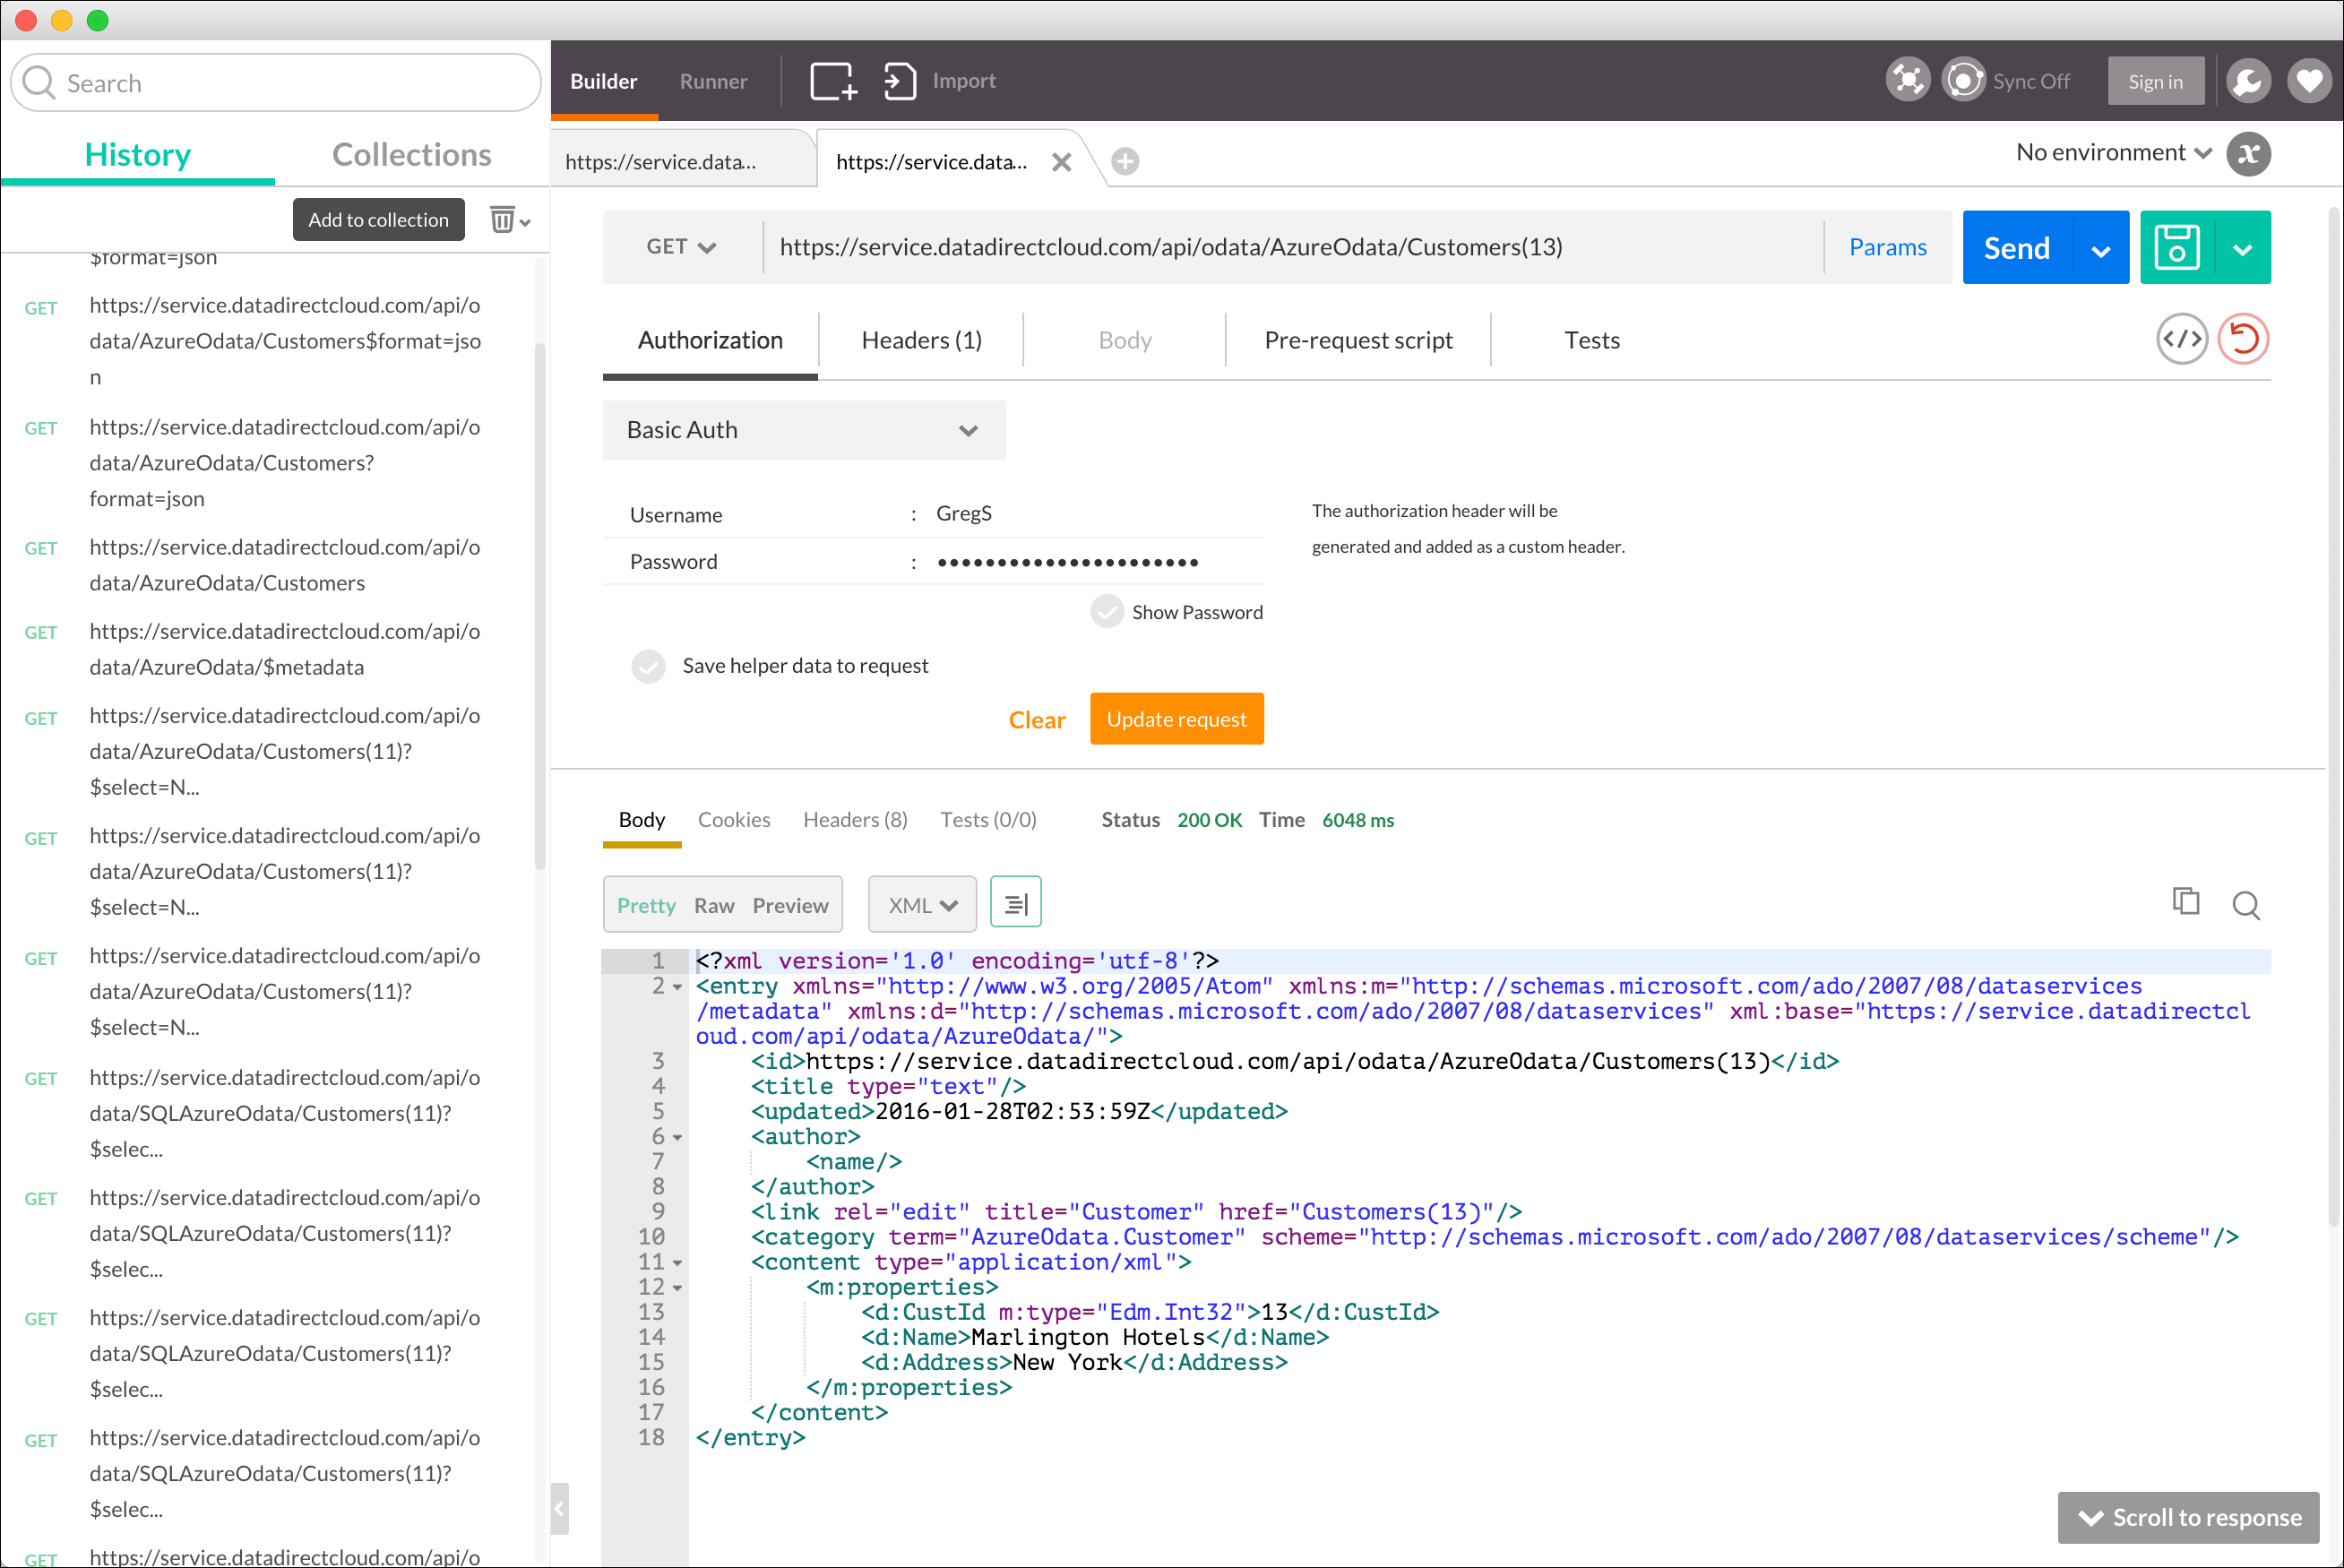Switch to the Collections tab
Image resolution: width=2344 pixels, height=1568 pixels.
[x=411, y=154]
